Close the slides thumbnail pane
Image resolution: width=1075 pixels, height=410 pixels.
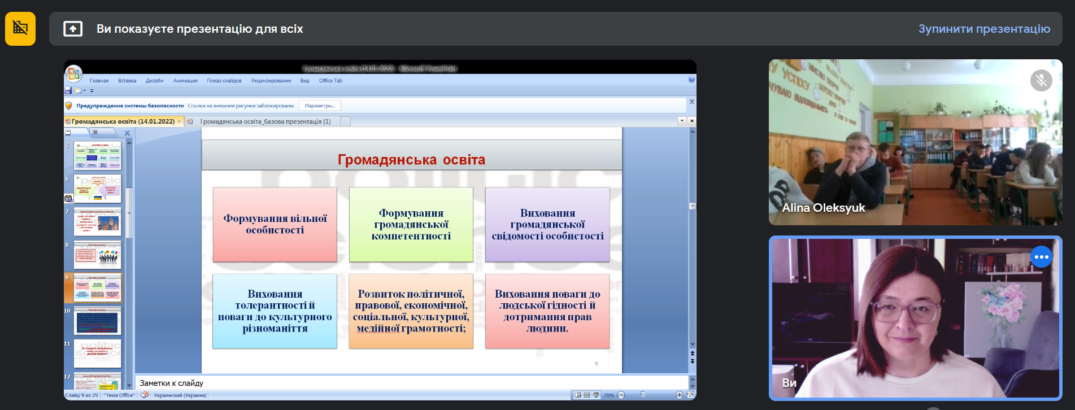pos(127,133)
